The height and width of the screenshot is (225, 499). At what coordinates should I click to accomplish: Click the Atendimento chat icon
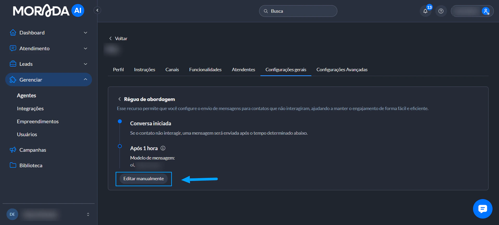tap(13, 48)
